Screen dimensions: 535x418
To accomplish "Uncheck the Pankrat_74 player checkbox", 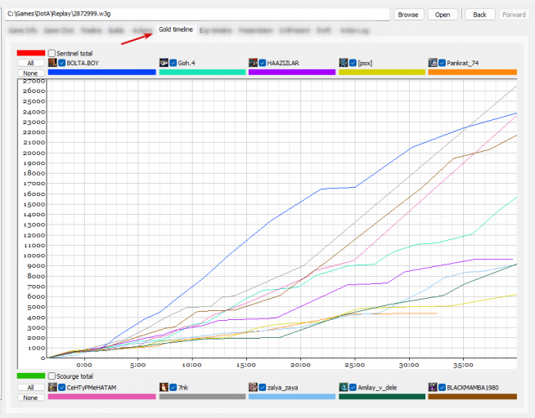I will point(442,63).
